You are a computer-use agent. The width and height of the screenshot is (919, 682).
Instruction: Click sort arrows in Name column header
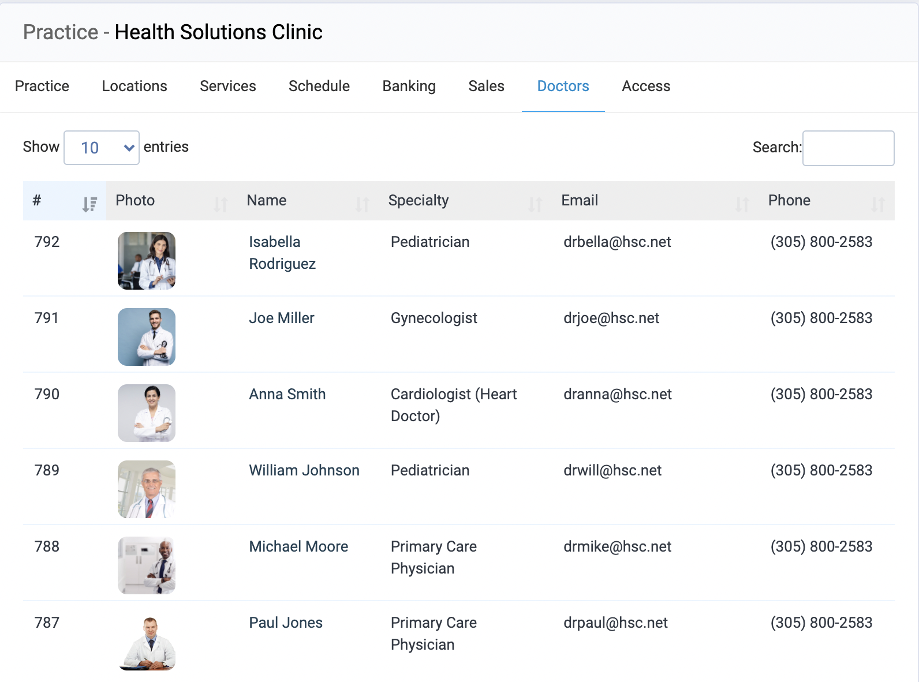362,203
